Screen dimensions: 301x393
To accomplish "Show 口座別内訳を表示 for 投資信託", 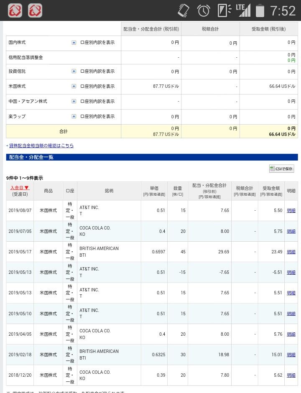I will click(x=97, y=71).
